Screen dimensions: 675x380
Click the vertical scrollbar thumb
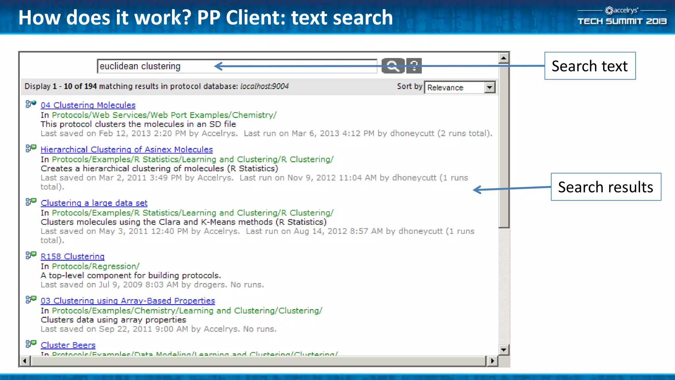[503, 145]
